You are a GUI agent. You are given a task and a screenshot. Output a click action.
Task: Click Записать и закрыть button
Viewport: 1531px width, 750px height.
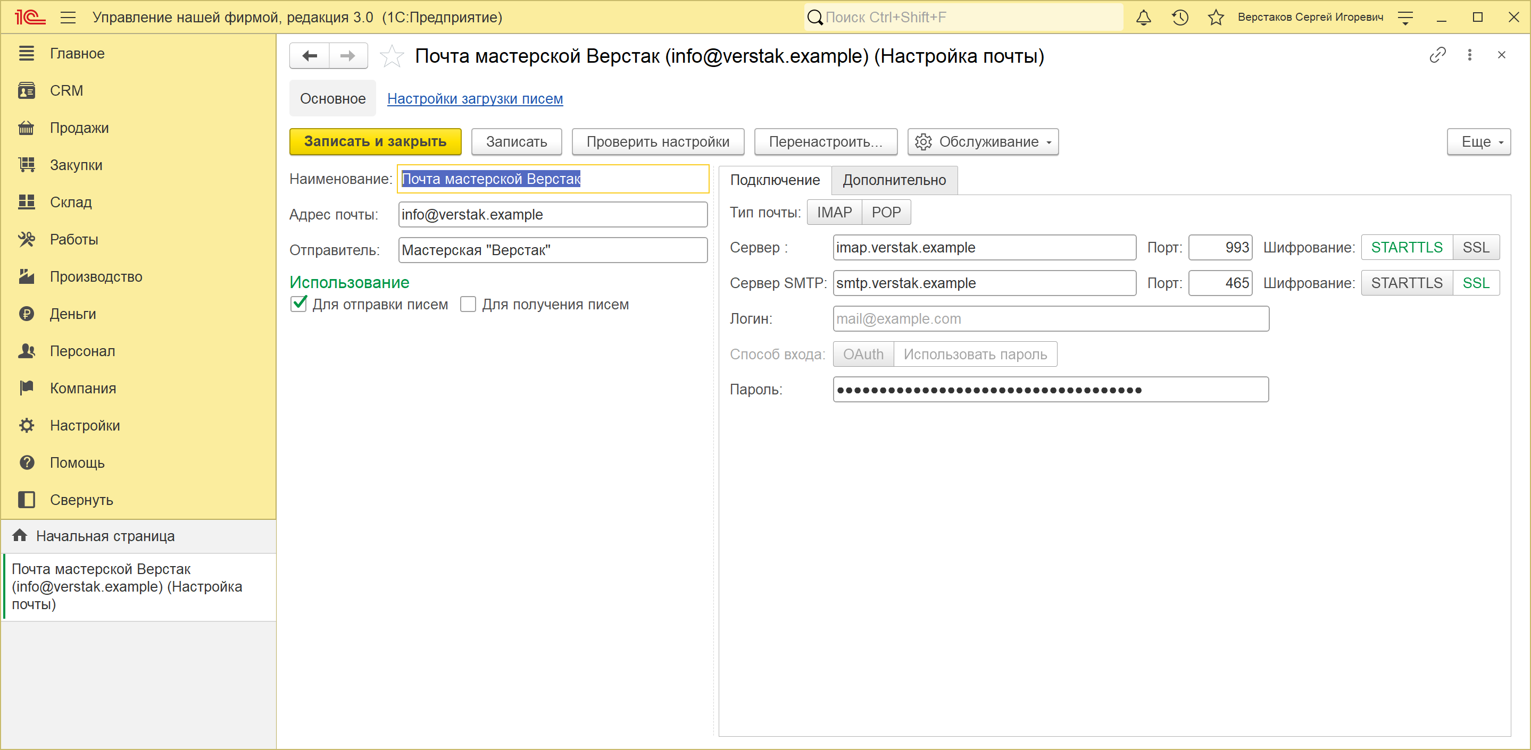click(x=375, y=141)
